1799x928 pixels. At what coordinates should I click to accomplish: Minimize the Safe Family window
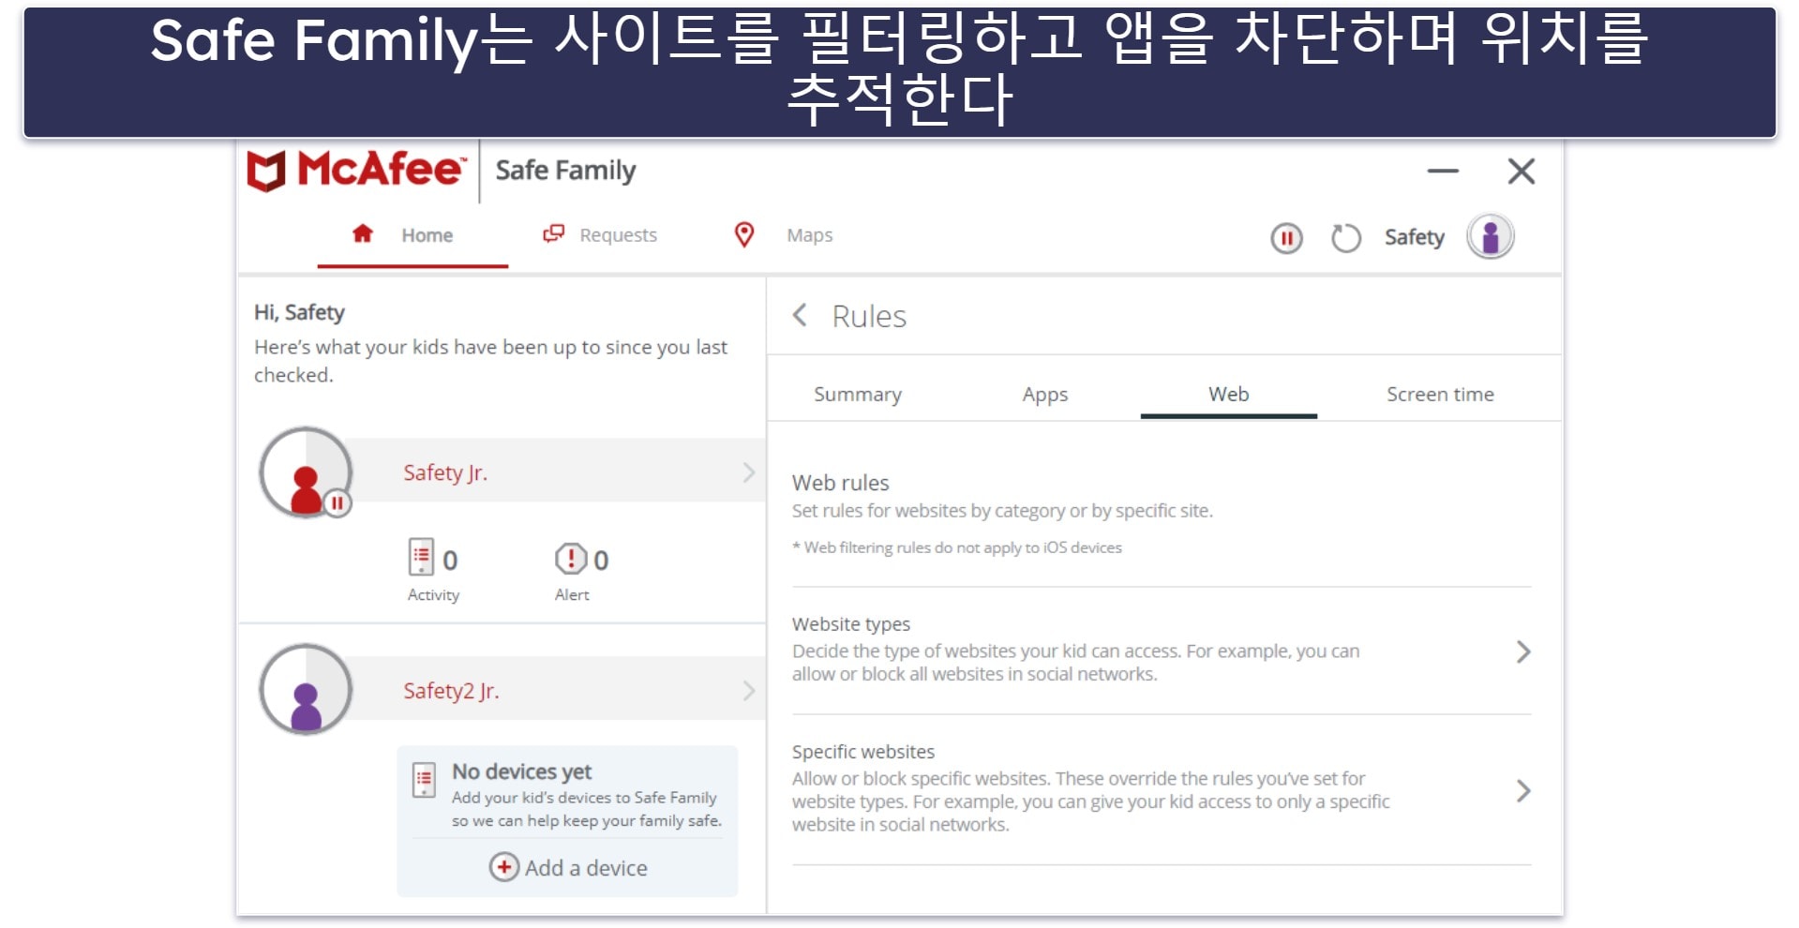[1443, 171]
